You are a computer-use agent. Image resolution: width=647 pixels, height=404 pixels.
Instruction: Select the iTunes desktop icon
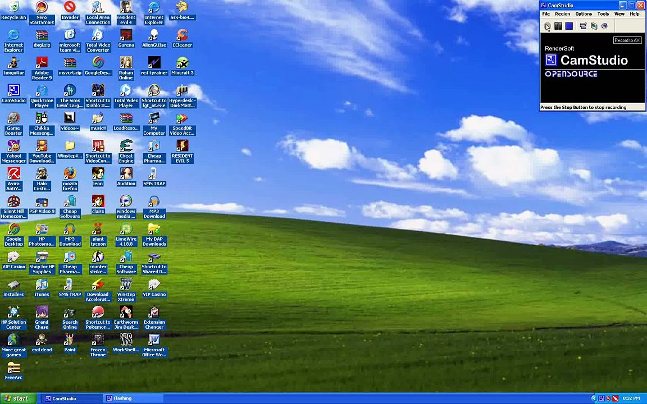coord(42,288)
